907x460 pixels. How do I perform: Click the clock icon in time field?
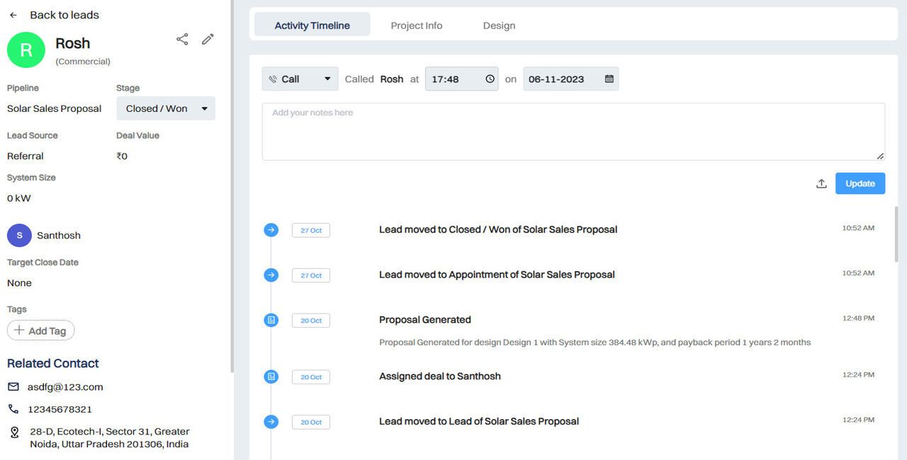click(490, 79)
